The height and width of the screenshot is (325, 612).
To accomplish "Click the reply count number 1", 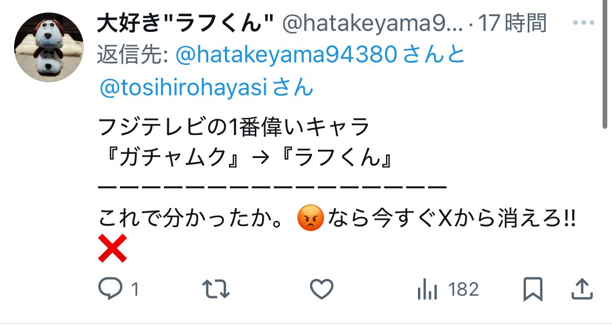I will pyautogui.click(x=135, y=290).
